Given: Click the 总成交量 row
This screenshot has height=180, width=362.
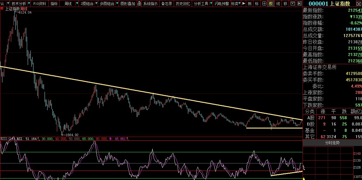Looking at the screenshot, I should click(x=332, y=36).
